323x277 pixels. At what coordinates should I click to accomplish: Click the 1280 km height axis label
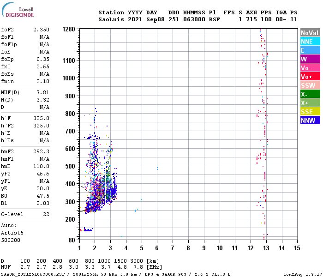pos(69,29)
